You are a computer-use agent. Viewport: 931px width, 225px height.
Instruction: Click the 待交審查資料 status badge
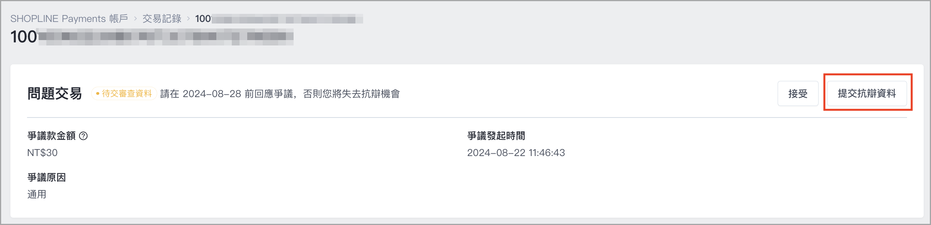tap(124, 94)
